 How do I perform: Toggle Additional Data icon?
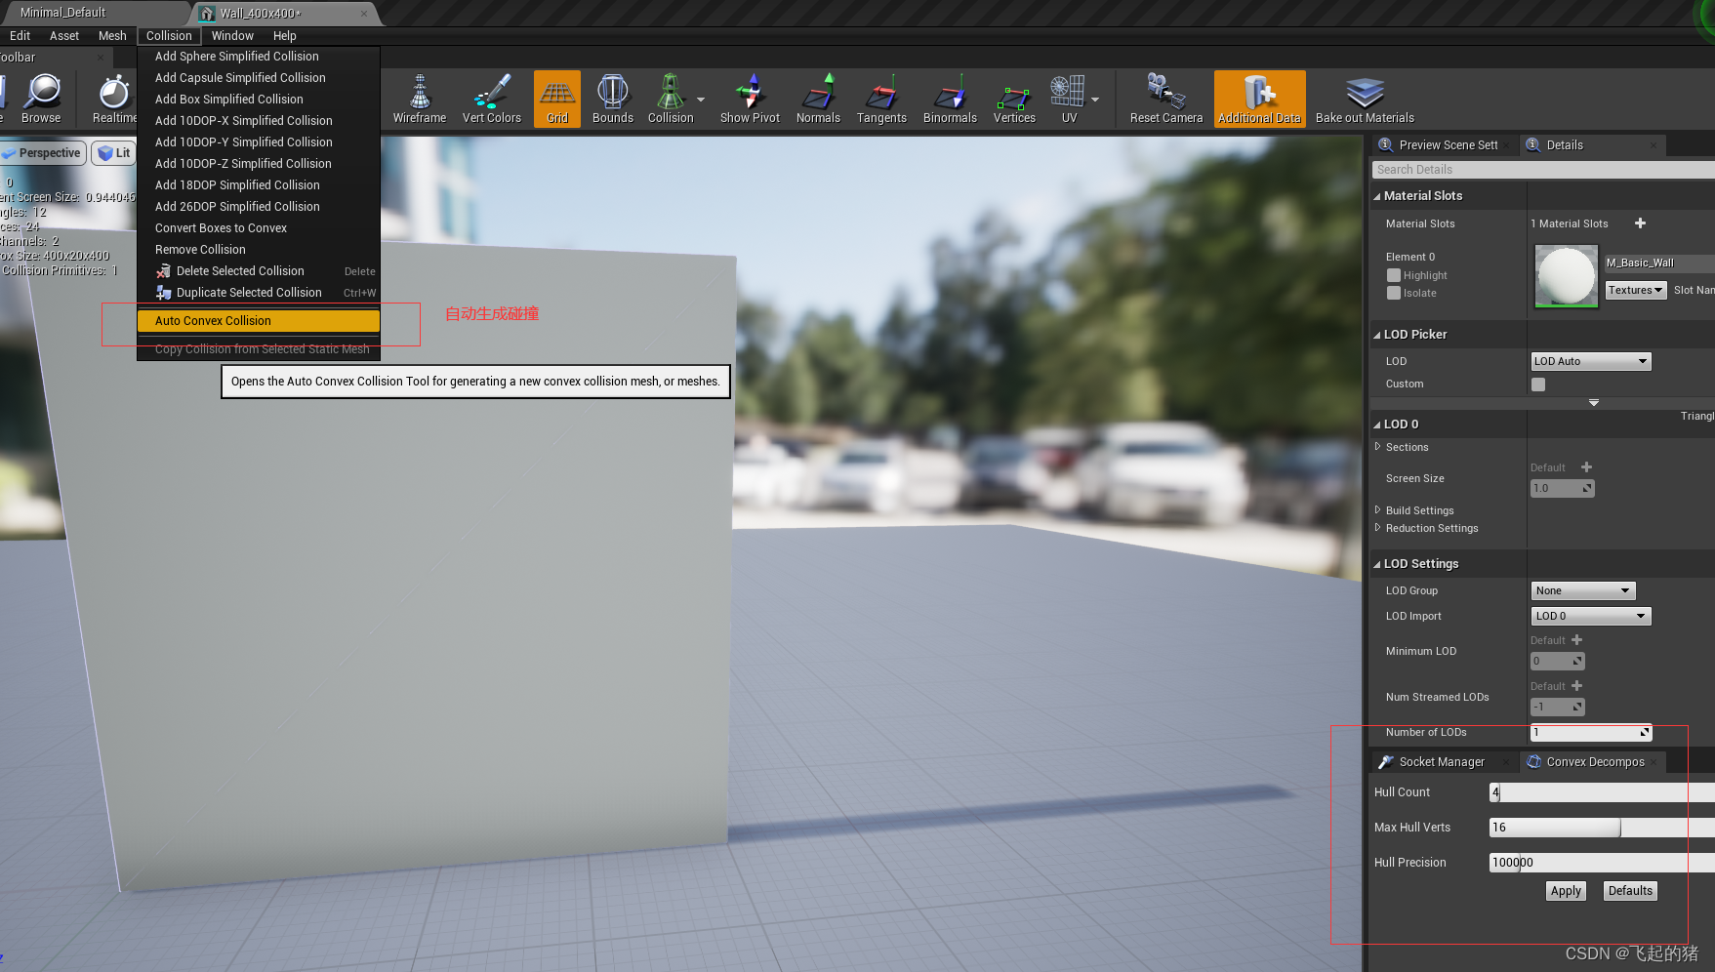coord(1260,99)
